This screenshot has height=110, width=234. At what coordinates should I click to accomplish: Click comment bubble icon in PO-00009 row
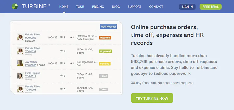61,37
